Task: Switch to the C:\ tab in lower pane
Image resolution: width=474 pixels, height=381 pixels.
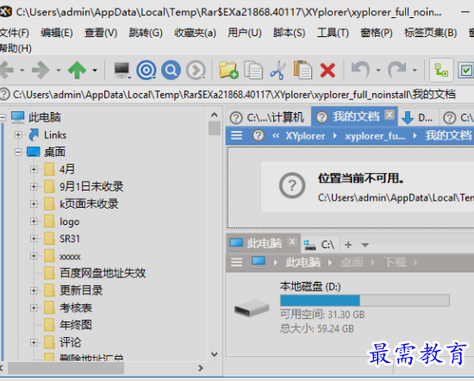Action: coord(321,244)
